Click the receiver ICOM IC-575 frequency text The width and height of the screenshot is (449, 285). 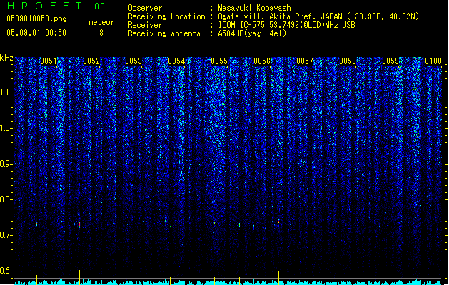point(286,25)
